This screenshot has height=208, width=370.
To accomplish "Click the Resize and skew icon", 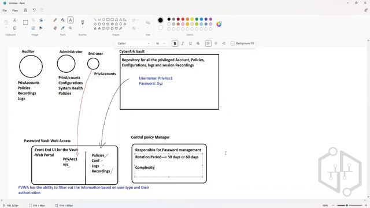I will click(34, 28).
